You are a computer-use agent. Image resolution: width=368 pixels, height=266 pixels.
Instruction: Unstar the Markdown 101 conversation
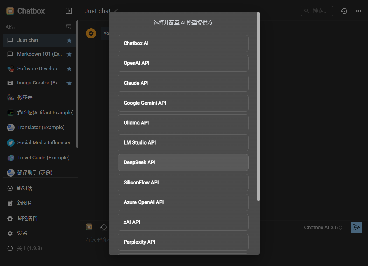tap(69, 54)
